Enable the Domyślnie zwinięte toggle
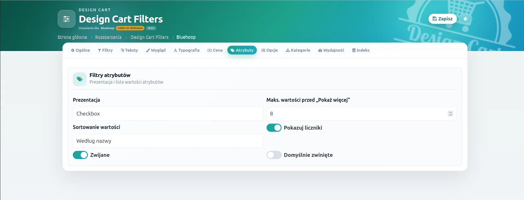 pos(274,155)
